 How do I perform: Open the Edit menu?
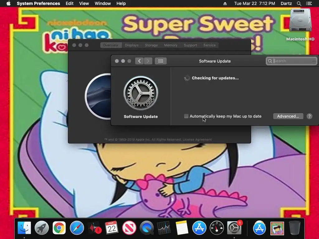click(69, 3)
